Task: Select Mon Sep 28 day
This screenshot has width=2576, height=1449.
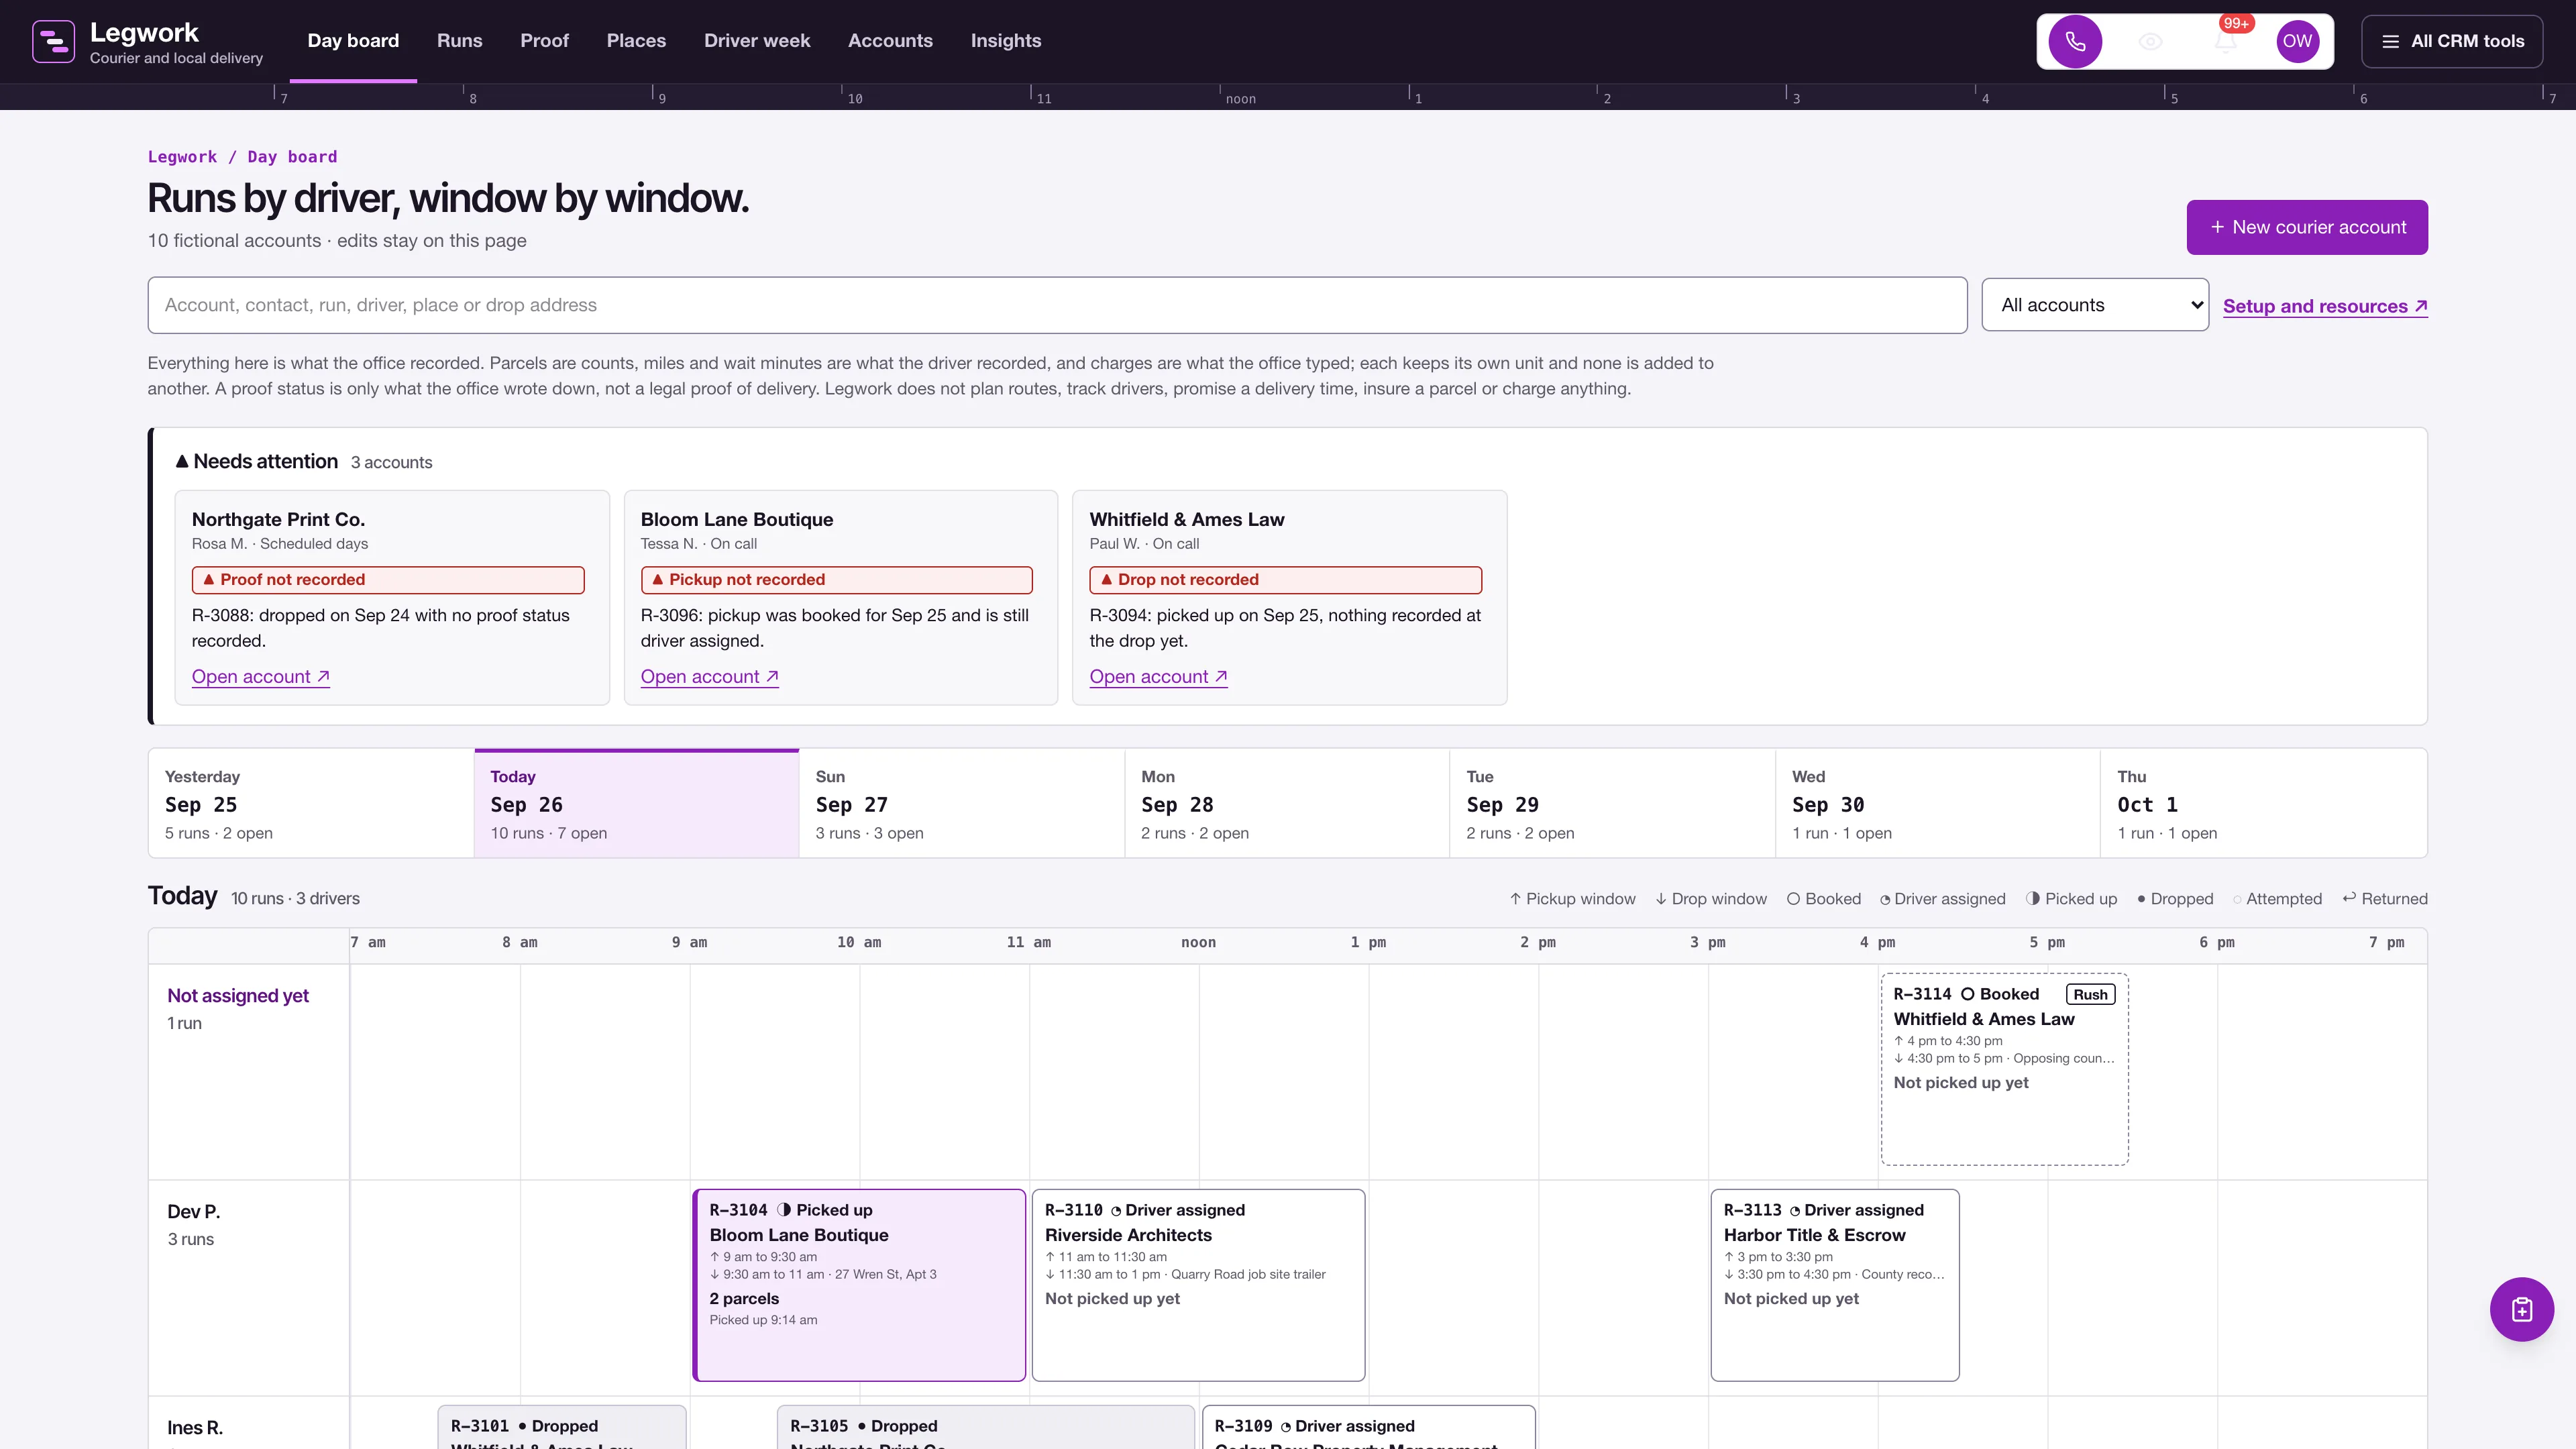Action: point(1287,803)
